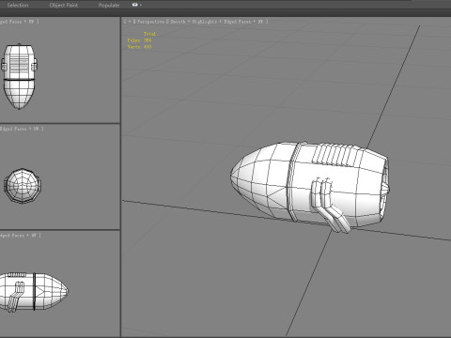Click the ribbed vent grille on Perspective model
The height and width of the screenshot is (338, 451).
[335, 155]
